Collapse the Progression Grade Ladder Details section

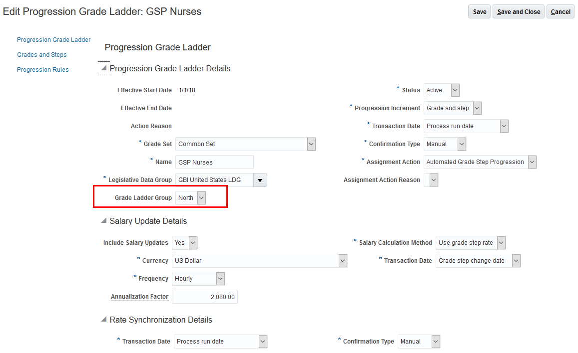click(104, 68)
